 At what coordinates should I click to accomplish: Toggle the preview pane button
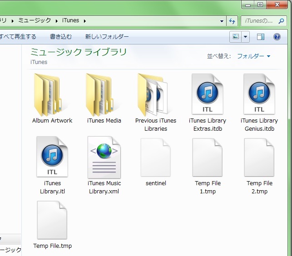261,37
